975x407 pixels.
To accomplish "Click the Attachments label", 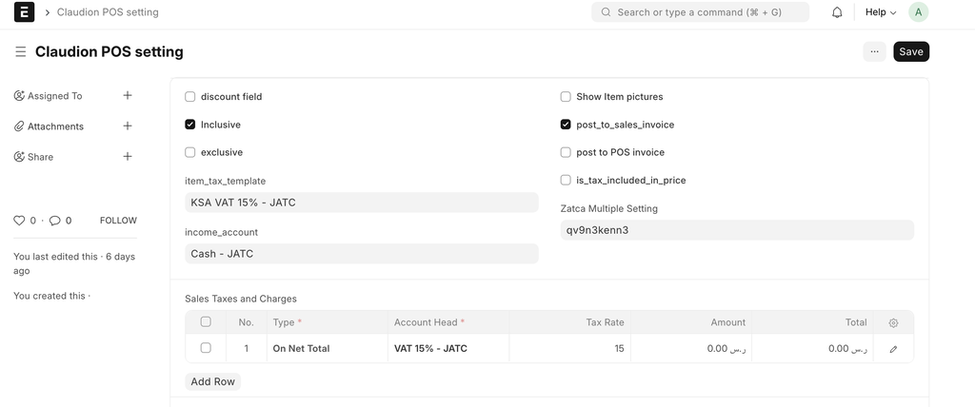I will (x=55, y=126).
